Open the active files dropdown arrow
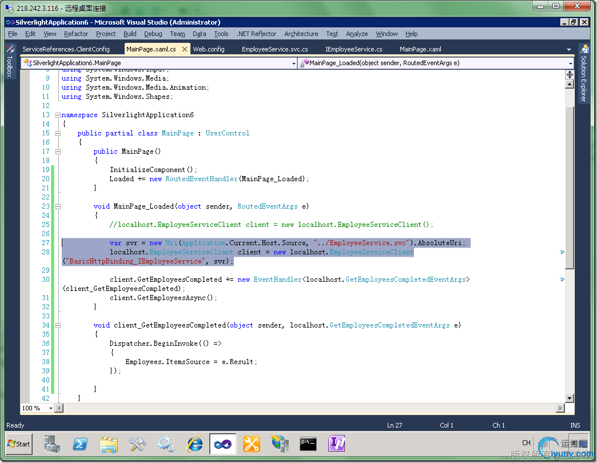 point(569,50)
